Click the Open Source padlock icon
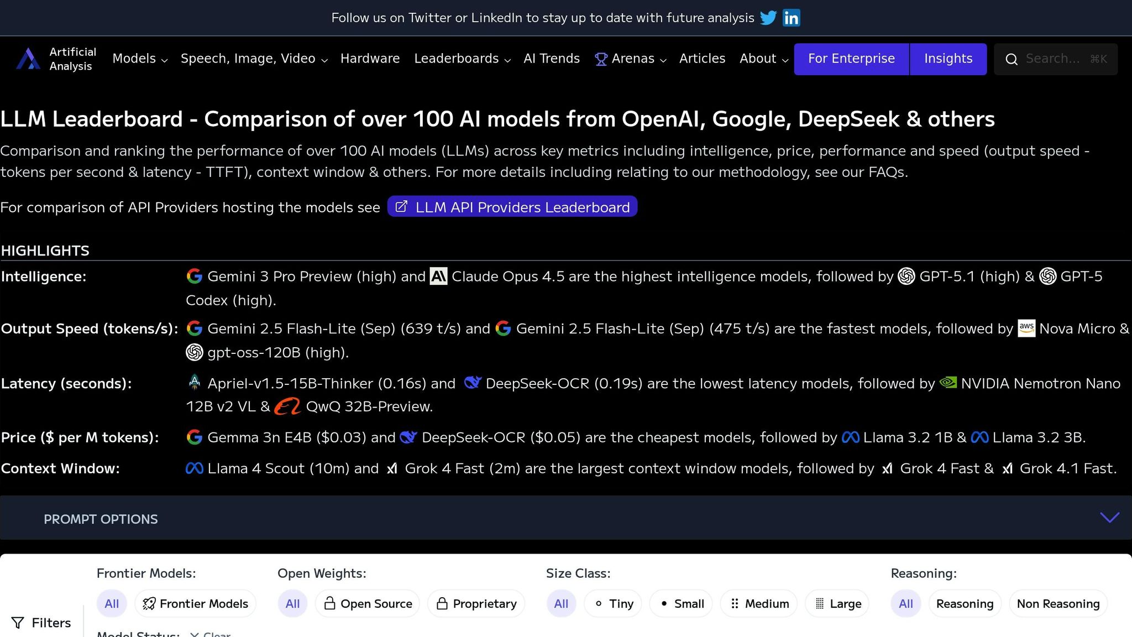The image size is (1132, 637). (329, 603)
